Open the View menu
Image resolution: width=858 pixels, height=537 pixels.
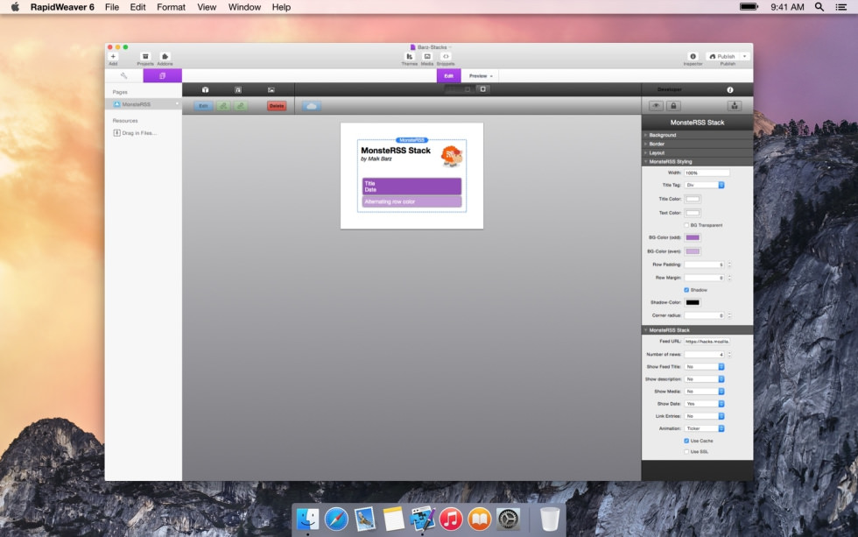(207, 7)
